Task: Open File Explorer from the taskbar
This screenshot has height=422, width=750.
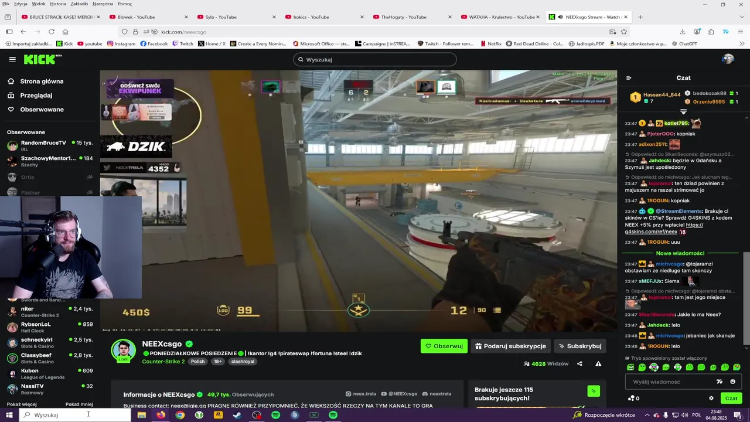Action: (141, 415)
